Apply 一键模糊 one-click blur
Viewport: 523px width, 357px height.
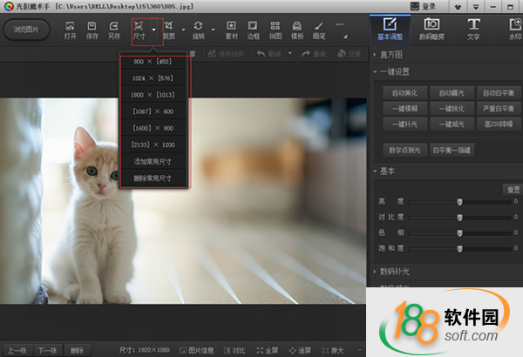(x=405, y=109)
